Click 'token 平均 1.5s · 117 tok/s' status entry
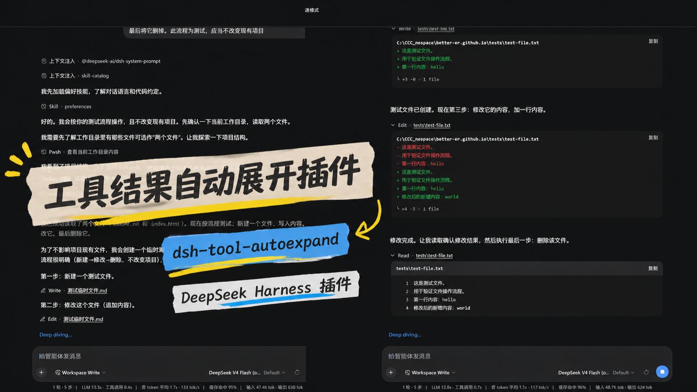 520,387
